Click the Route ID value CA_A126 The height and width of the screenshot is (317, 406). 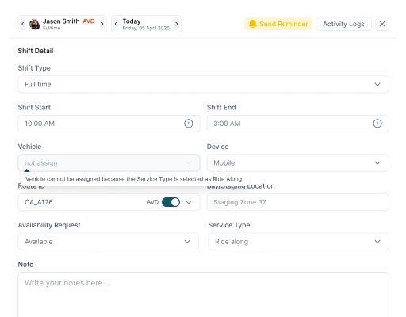(39, 202)
